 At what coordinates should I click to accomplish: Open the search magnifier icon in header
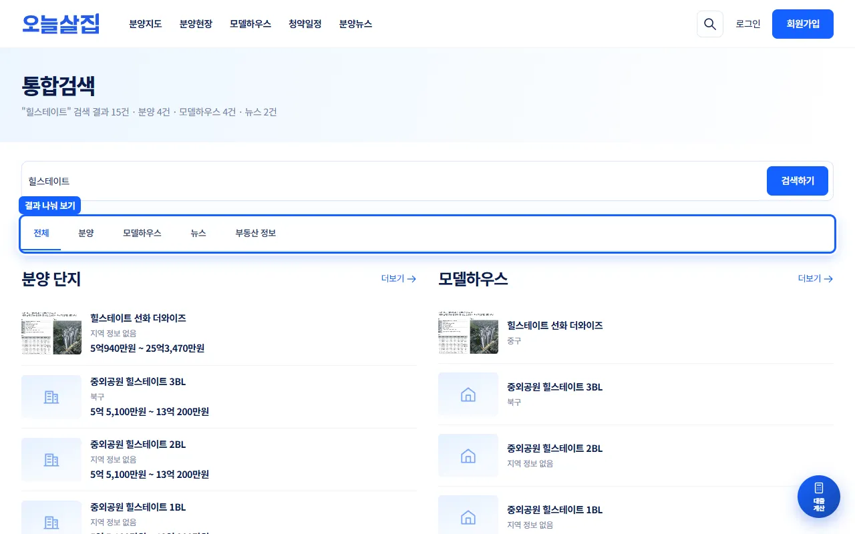click(x=710, y=24)
